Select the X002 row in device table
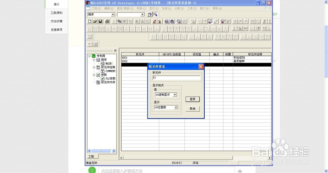328x173 pixels. pyautogui.click(x=196, y=61)
